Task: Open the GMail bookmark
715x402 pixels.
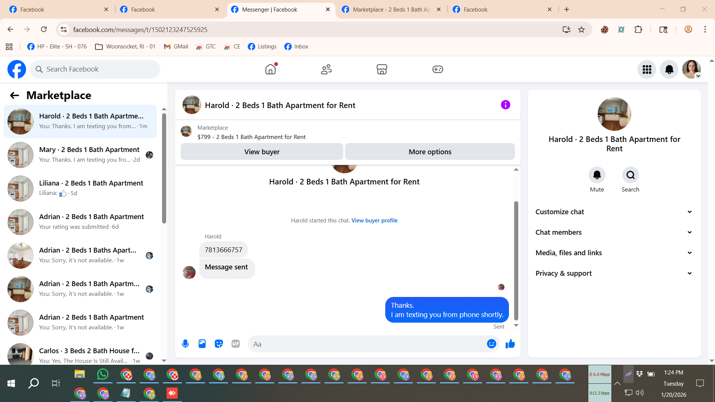Action: (176, 47)
